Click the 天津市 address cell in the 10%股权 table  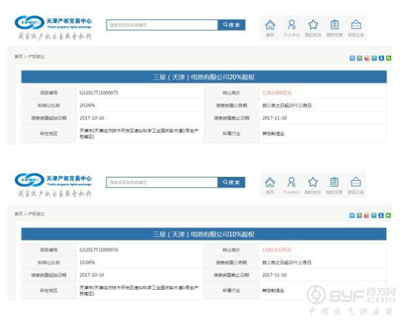pyautogui.click(x=139, y=290)
